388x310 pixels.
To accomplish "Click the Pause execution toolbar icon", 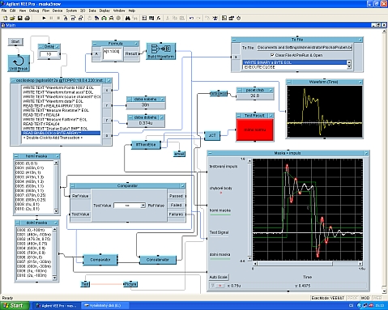I will point(51,19).
